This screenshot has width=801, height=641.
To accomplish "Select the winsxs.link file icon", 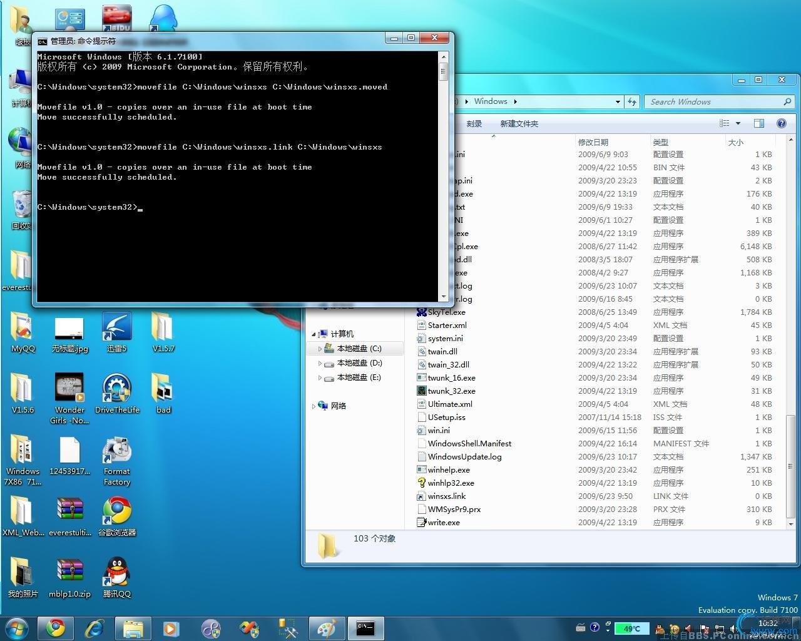I will [421, 496].
